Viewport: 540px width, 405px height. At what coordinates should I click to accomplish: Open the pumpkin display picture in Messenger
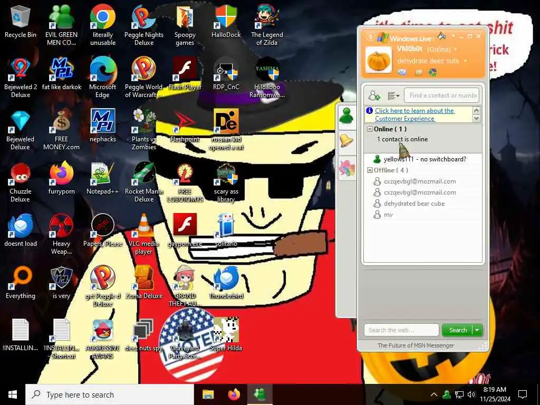(379, 60)
